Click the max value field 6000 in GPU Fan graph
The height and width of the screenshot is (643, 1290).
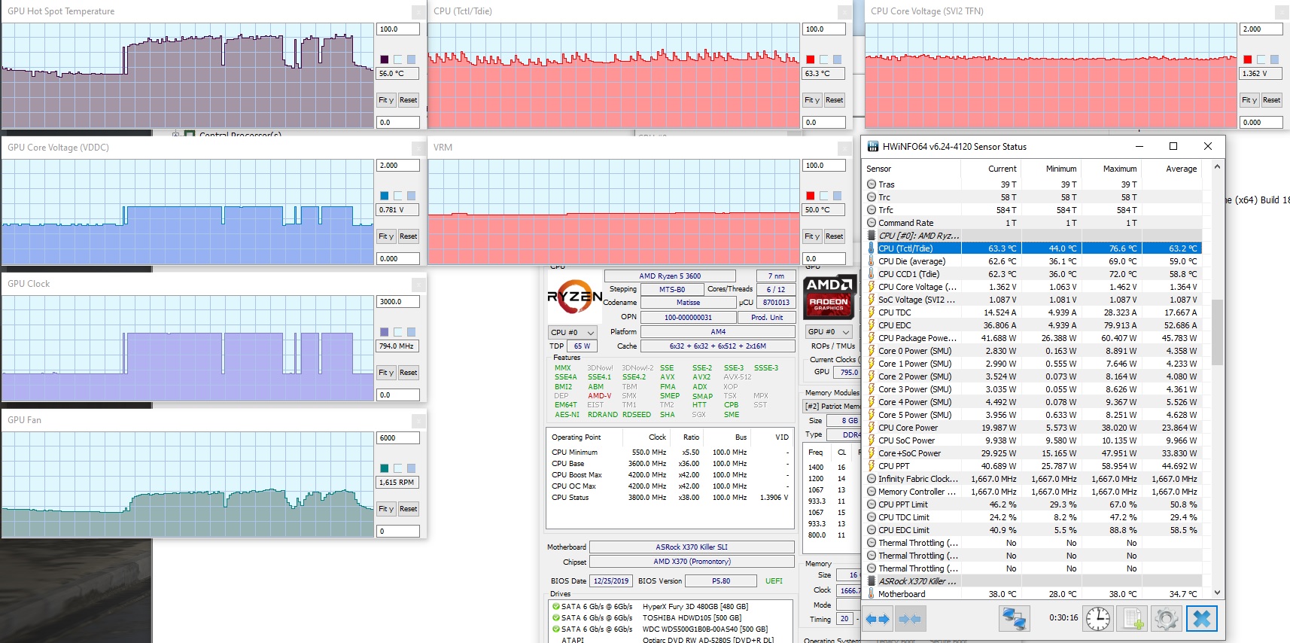click(x=398, y=438)
